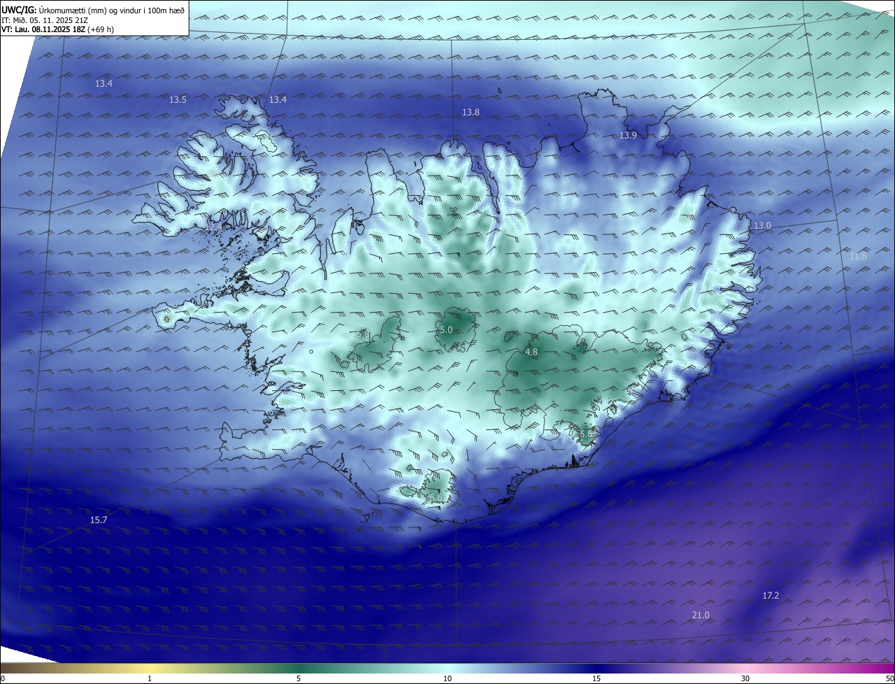Click the faint 12.4 label in the Westfjords

click(213, 227)
